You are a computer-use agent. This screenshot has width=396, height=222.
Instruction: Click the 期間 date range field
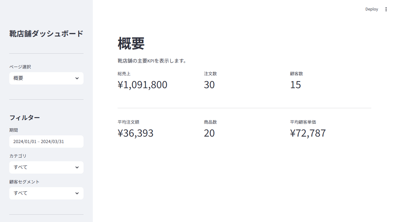46,141
